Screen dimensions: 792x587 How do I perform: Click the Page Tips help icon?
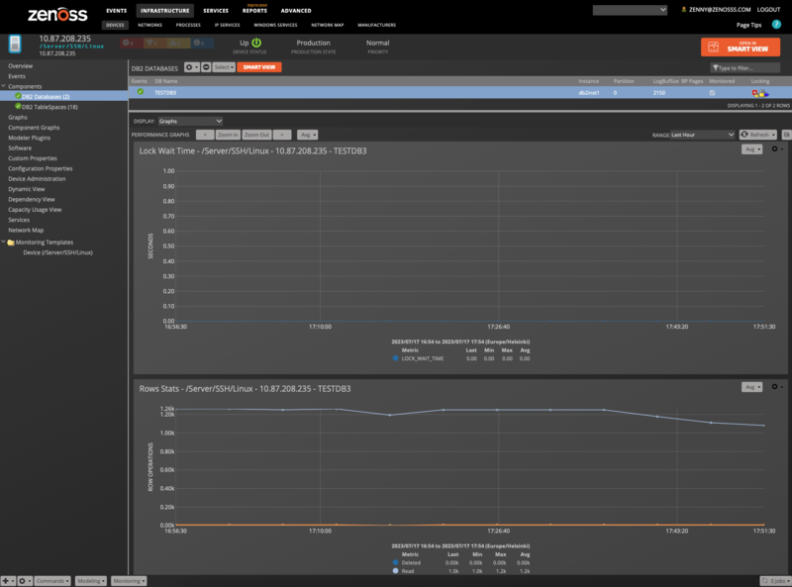776,24
